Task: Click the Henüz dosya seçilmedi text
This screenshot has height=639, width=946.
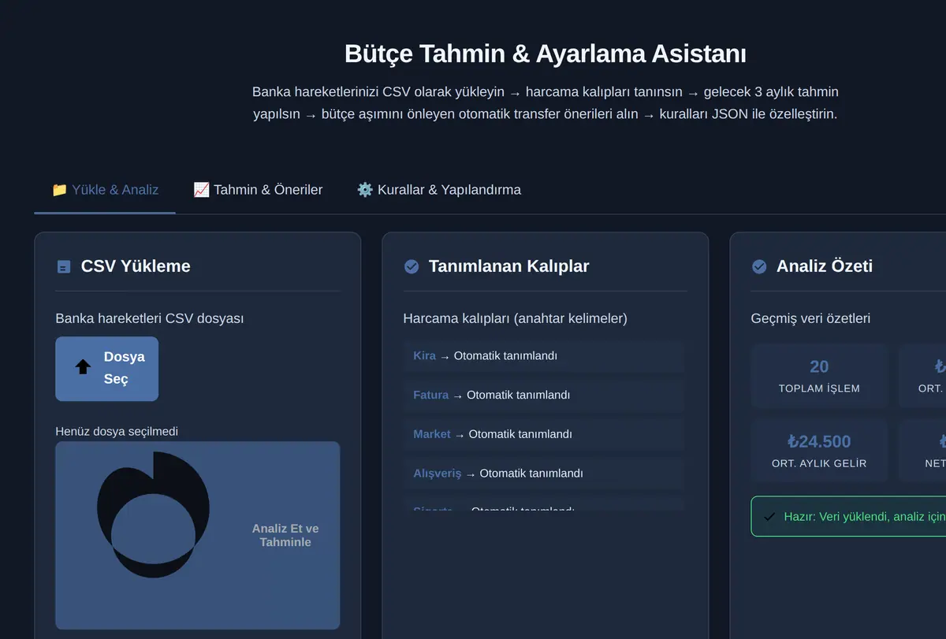Action: 117,431
